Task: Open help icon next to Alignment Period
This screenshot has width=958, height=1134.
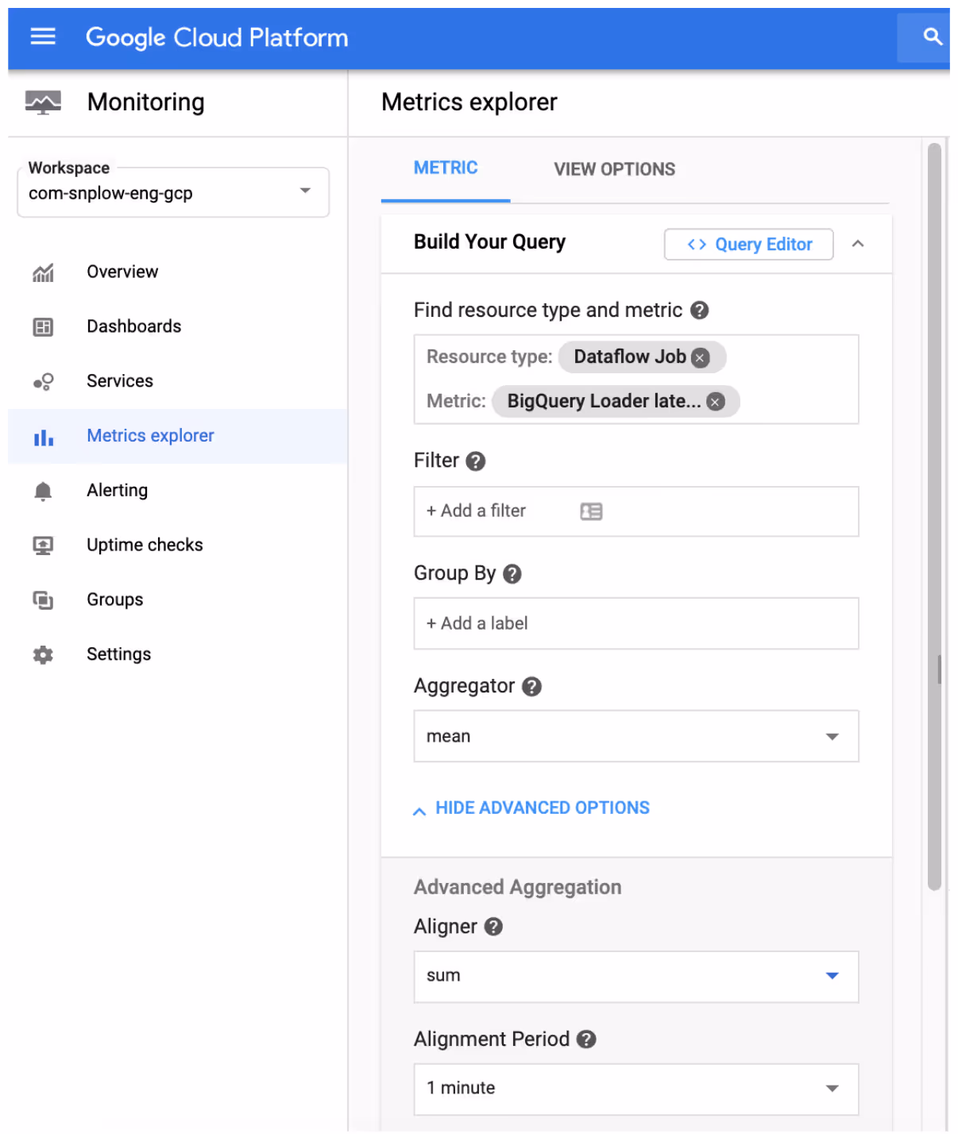Action: click(x=586, y=1039)
